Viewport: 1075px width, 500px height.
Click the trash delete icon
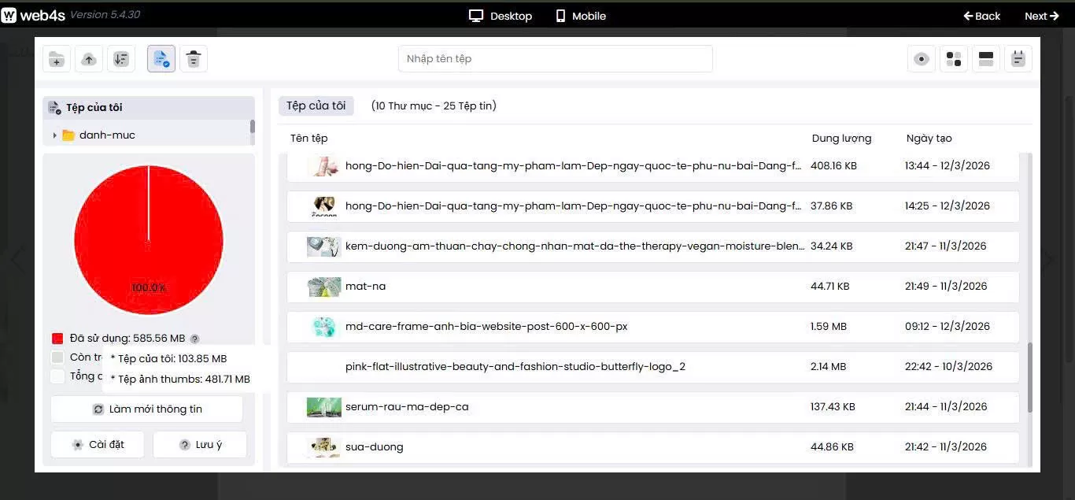[x=194, y=59]
